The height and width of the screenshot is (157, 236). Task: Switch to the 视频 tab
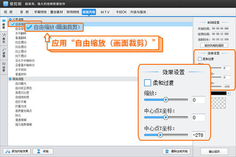click(8, 12)
